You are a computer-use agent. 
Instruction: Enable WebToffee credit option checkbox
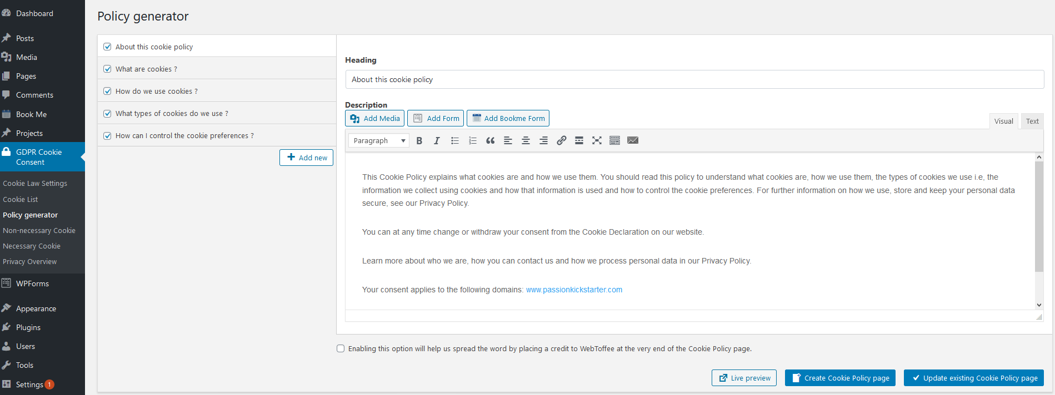coord(341,348)
